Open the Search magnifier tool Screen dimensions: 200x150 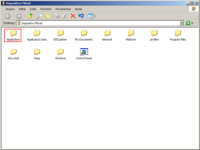pos(40,16)
